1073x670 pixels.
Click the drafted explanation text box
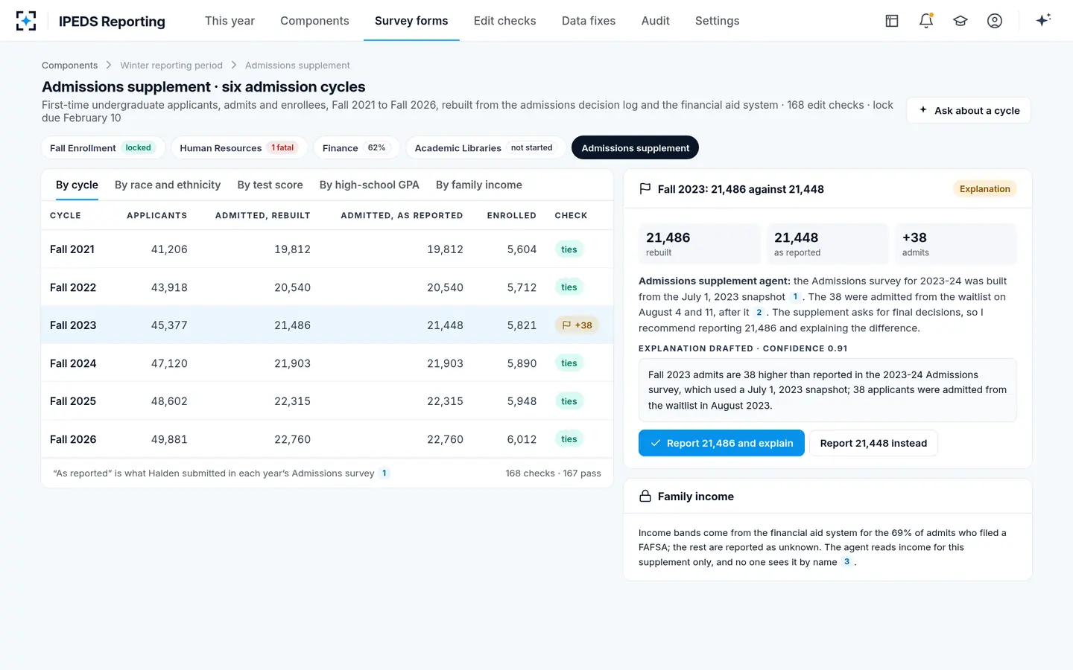tap(827, 390)
